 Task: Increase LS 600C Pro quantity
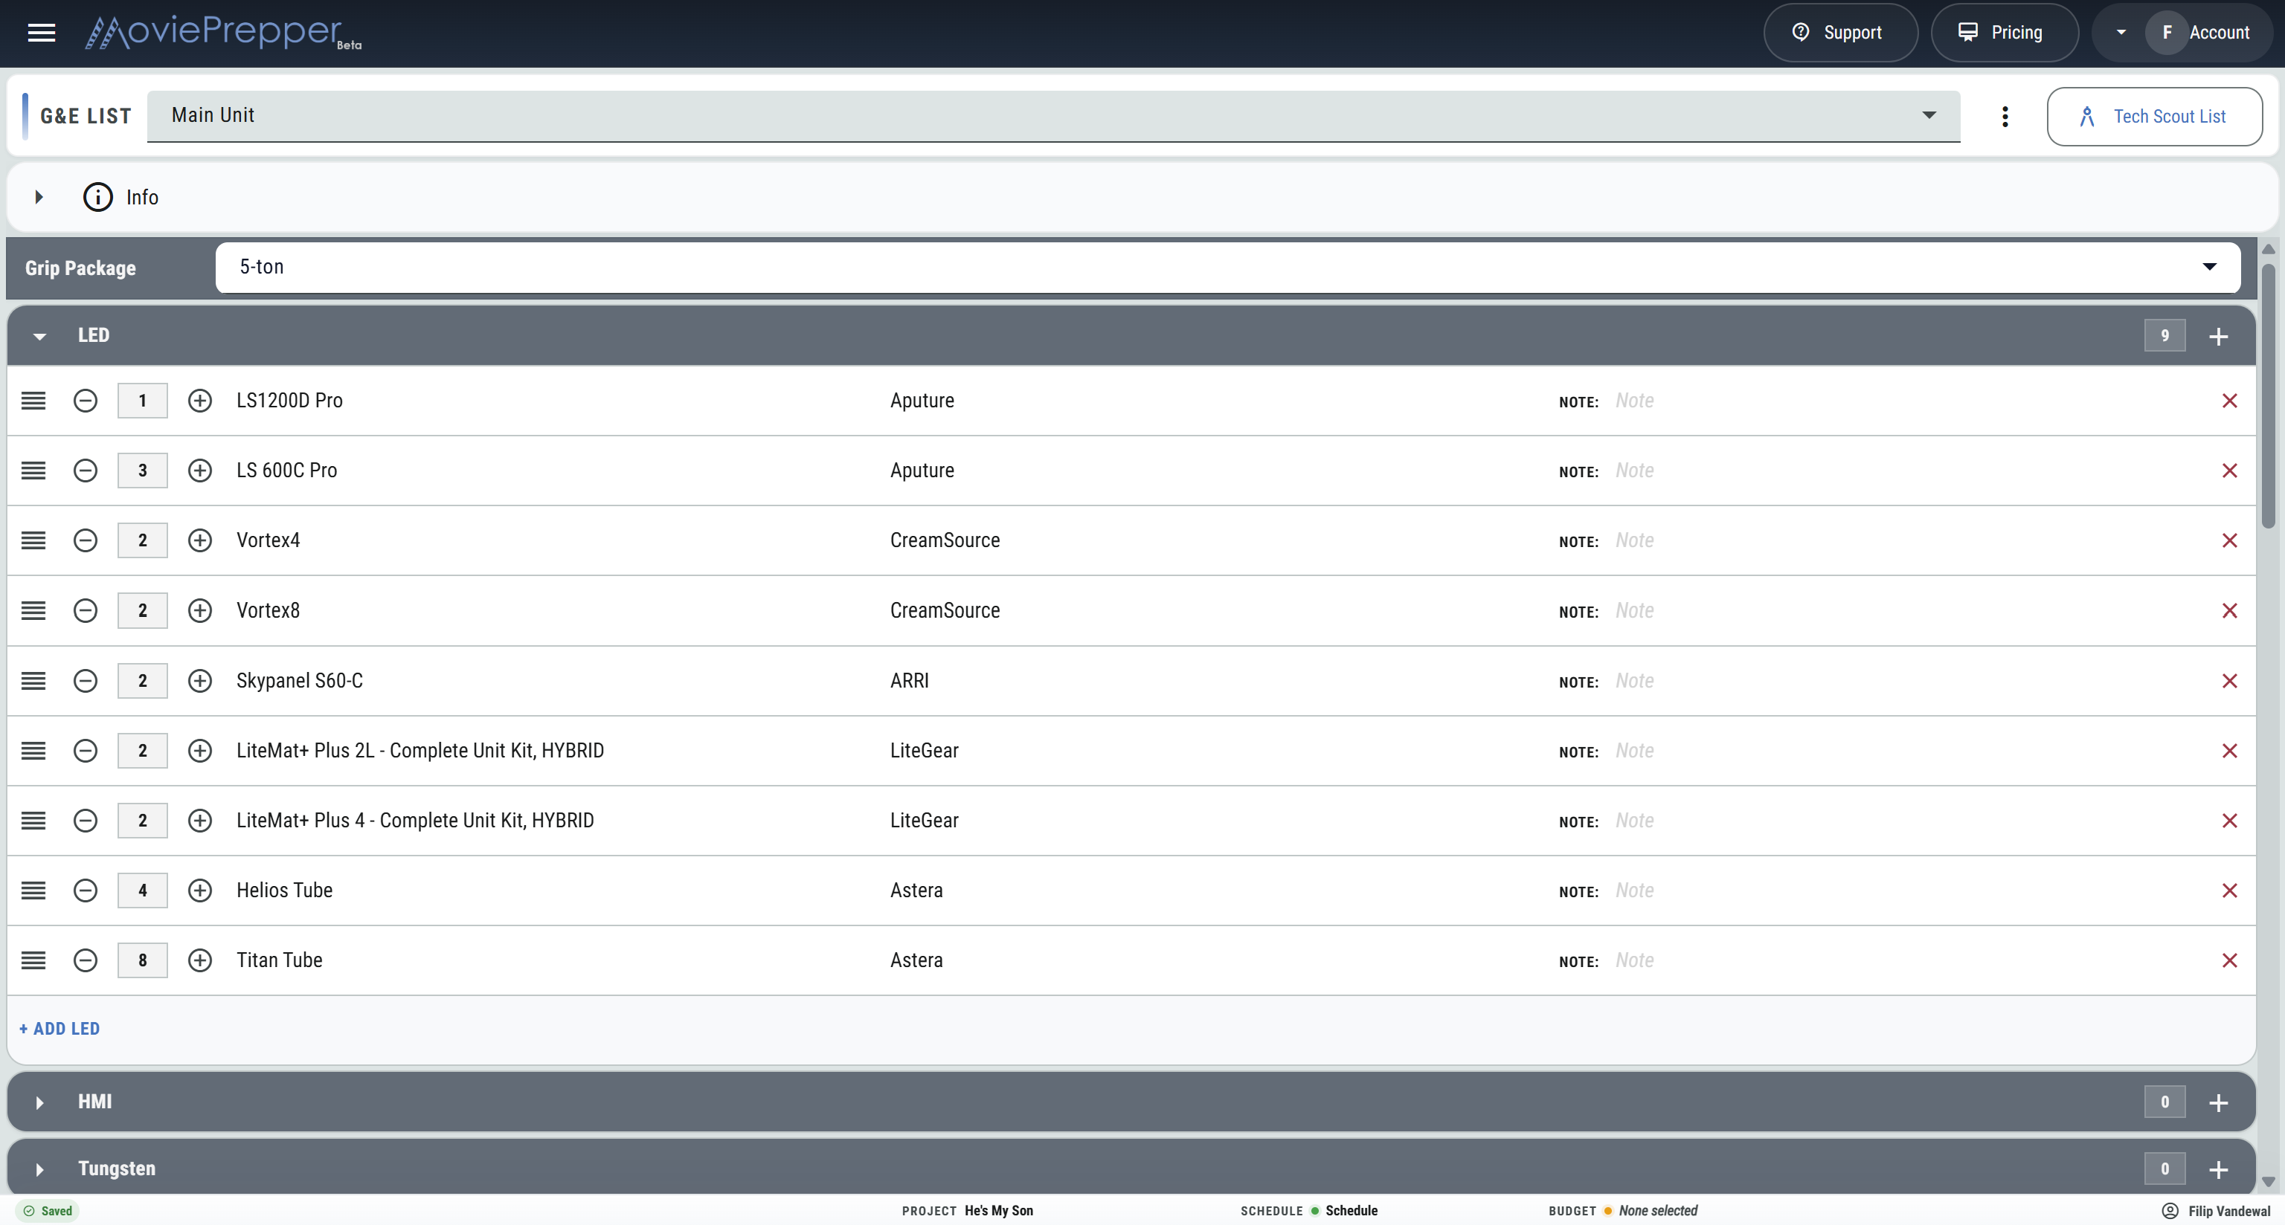[199, 471]
